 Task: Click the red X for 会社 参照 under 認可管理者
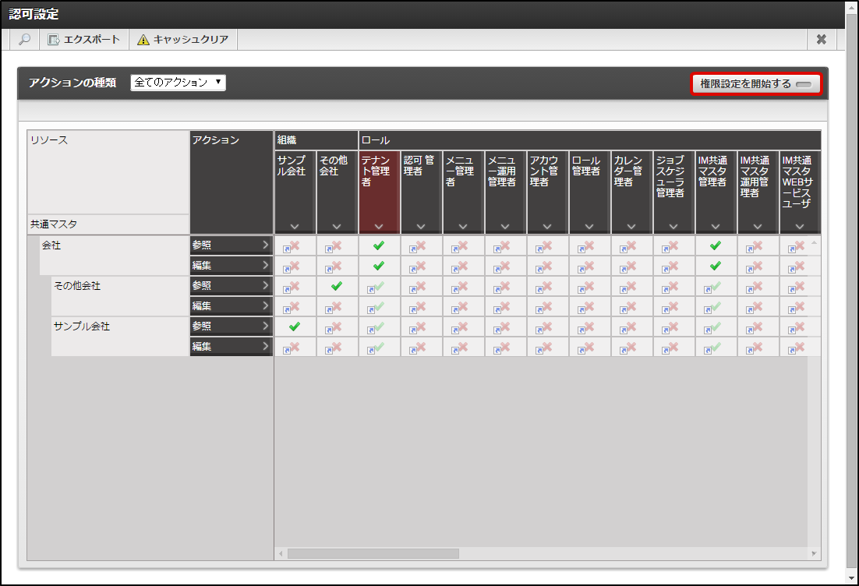point(421,245)
